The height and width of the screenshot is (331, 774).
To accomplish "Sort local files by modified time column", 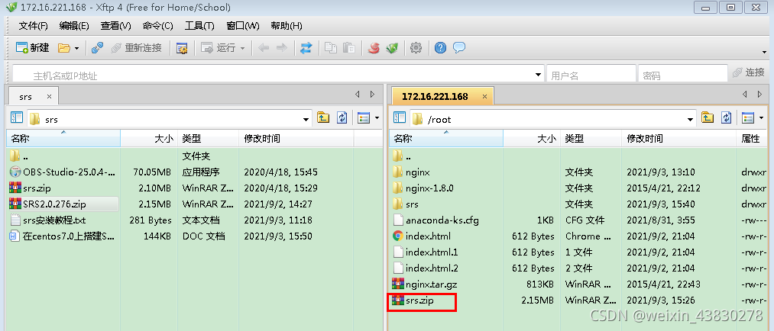I will (x=296, y=138).
